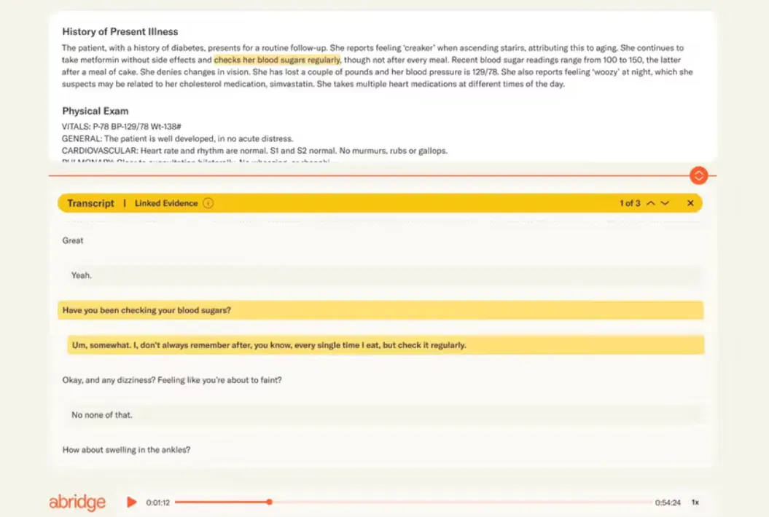This screenshot has width=769, height=517.
Task: Go to previous linked evidence with the up chevron
Action: coord(651,203)
